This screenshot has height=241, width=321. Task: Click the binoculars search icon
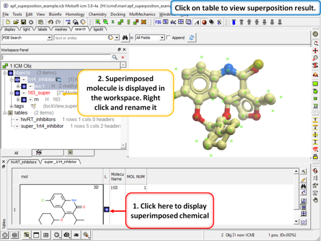tap(124, 38)
